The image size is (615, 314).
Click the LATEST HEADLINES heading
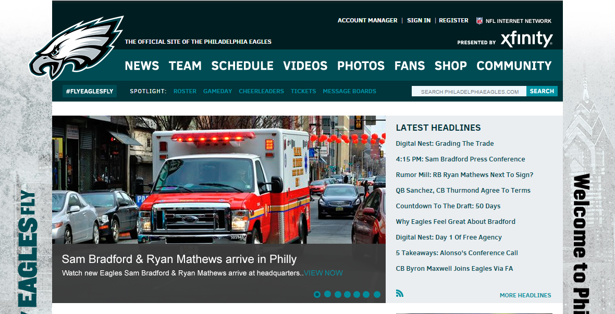pos(438,128)
